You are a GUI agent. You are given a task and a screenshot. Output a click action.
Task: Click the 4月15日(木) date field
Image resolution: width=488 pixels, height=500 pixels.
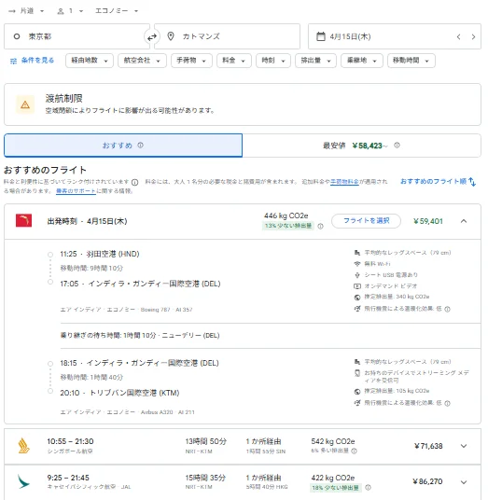click(x=395, y=36)
